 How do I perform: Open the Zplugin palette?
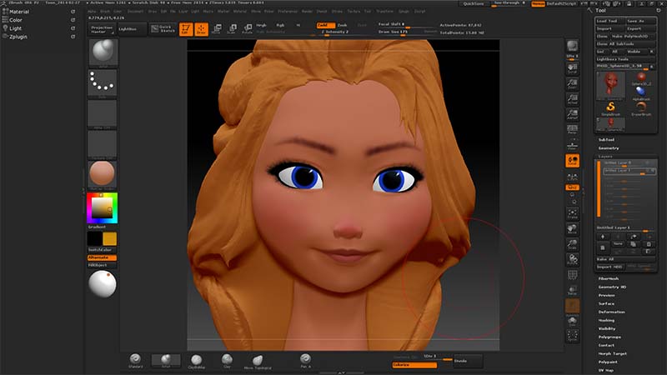click(x=21, y=38)
